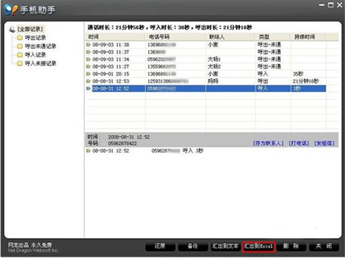Sort by 电话号码 column header
The image size is (345, 258).
[175, 36]
